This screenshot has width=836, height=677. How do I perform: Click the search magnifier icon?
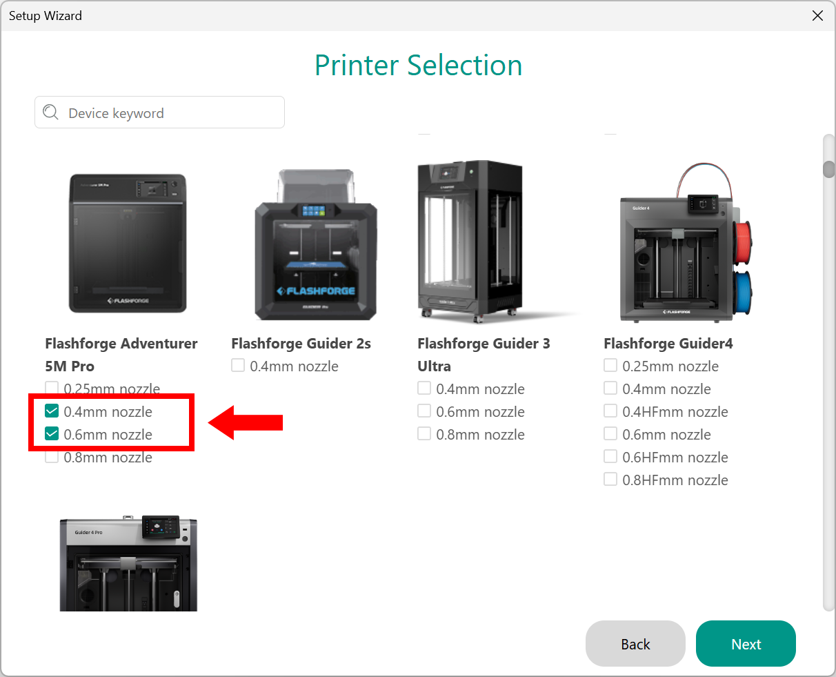click(x=50, y=112)
